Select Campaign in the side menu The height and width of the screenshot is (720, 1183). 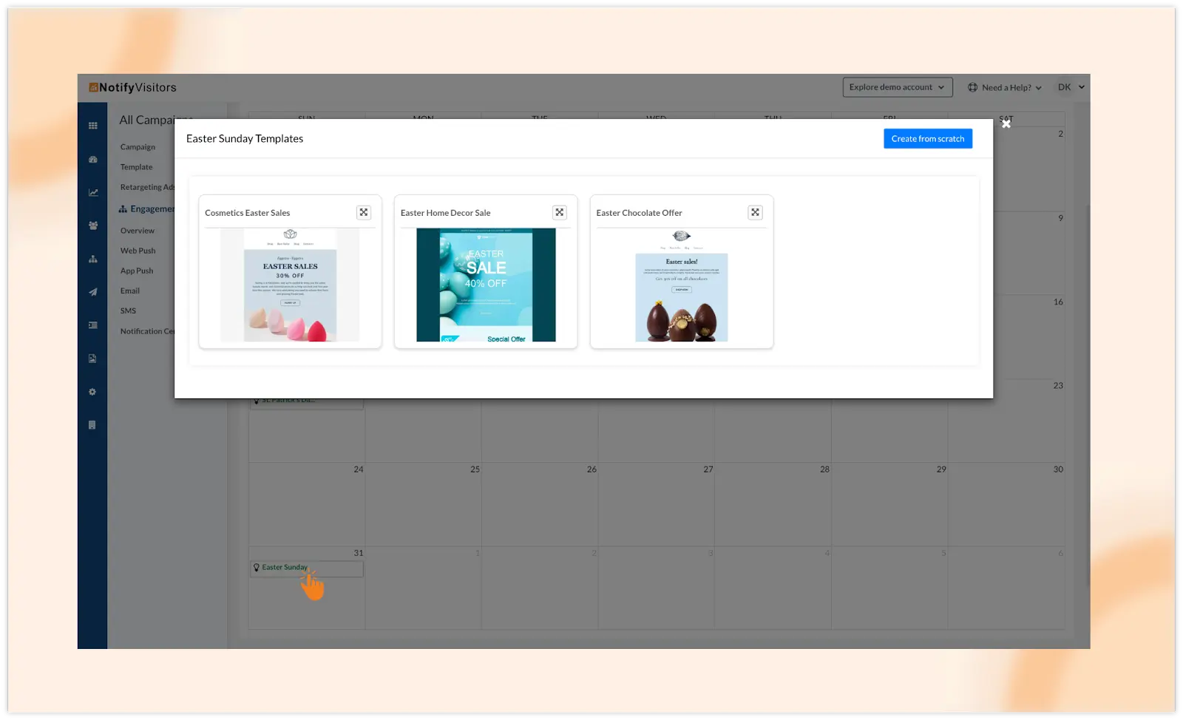pyautogui.click(x=138, y=147)
